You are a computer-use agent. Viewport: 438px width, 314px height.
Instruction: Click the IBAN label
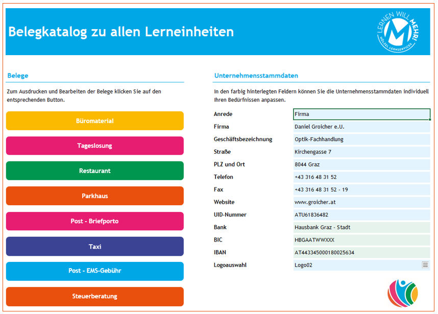(x=220, y=252)
